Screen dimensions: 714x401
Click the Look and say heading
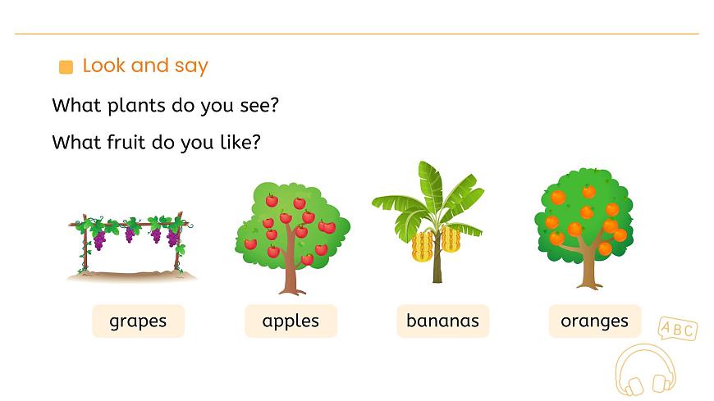coord(145,66)
